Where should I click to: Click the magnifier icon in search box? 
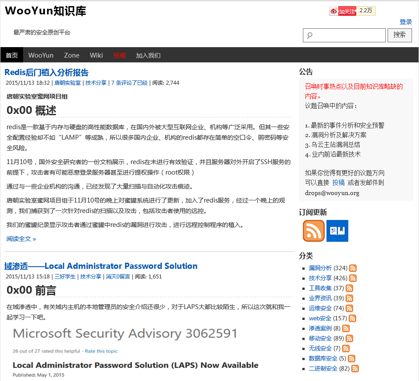(x=310, y=35)
